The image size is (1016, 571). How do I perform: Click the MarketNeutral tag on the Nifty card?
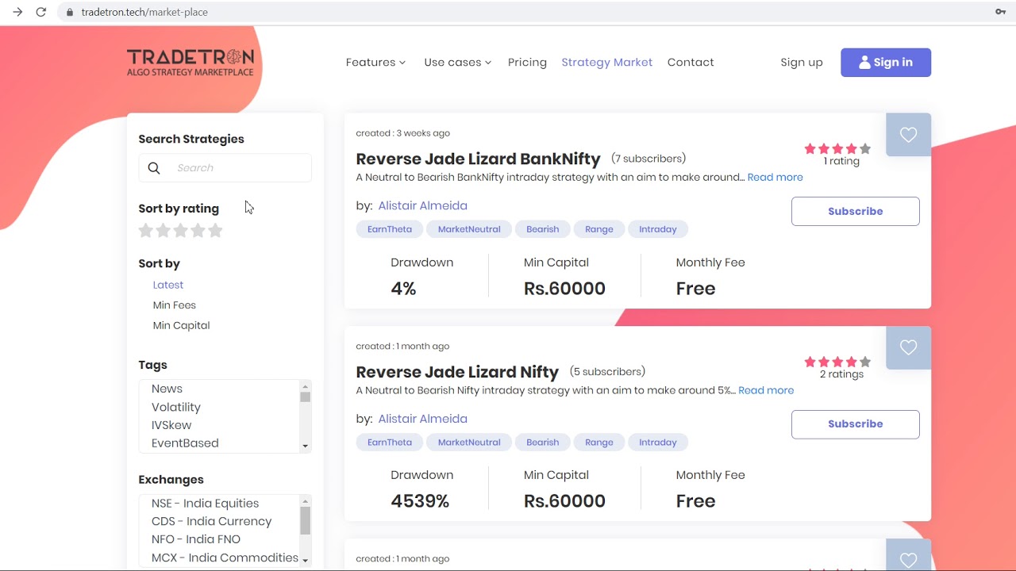point(469,443)
